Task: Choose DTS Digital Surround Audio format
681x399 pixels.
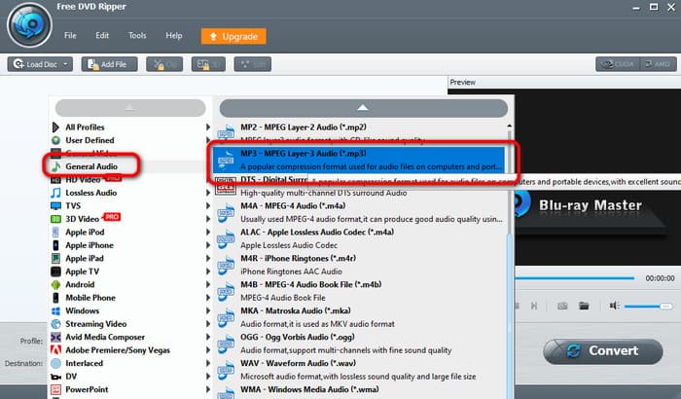Action: [361, 186]
